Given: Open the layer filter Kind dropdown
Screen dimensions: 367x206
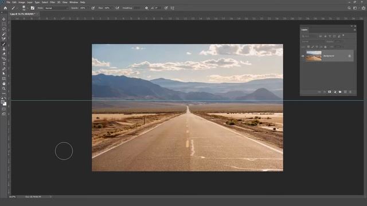Looking at the screenshot, I should 309,36.
